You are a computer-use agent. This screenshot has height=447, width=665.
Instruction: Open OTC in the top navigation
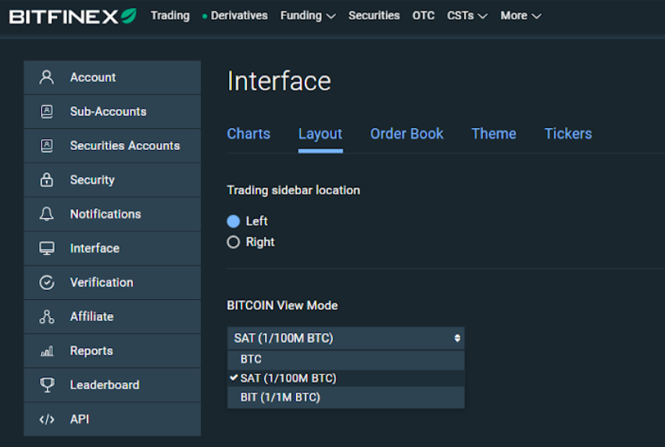(x=424, y=16)
